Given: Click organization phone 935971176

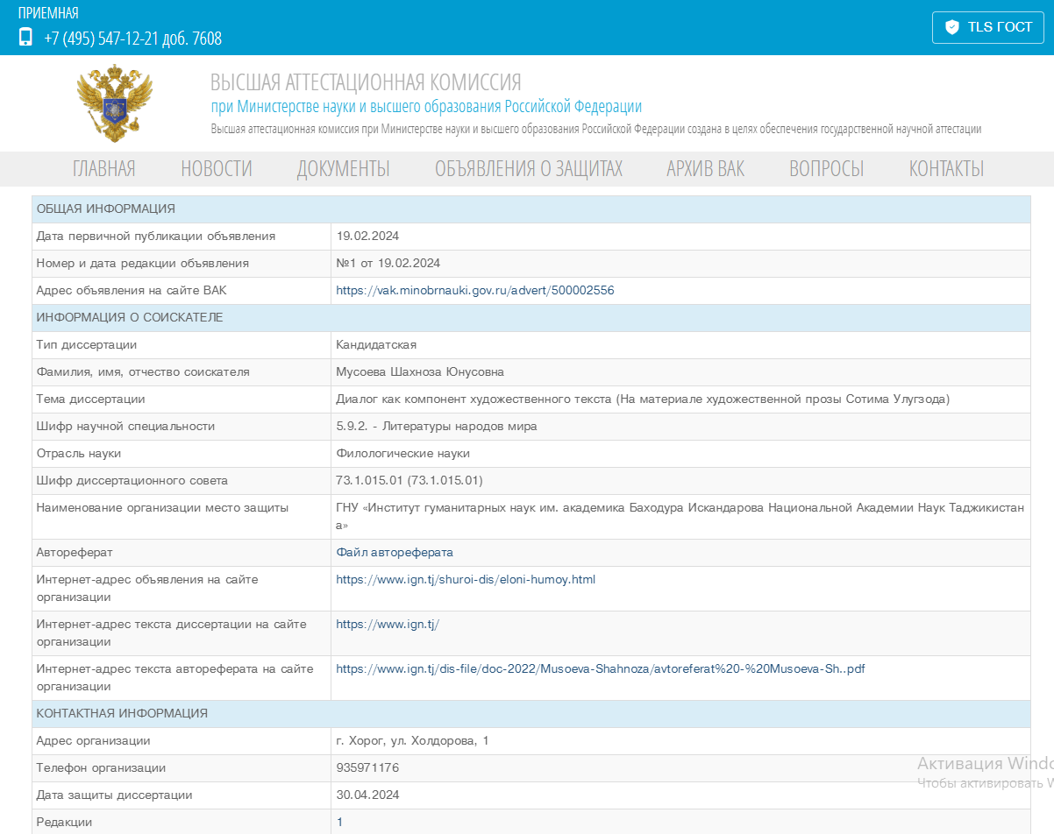Looking at the screenshot, I should point(367,768).
